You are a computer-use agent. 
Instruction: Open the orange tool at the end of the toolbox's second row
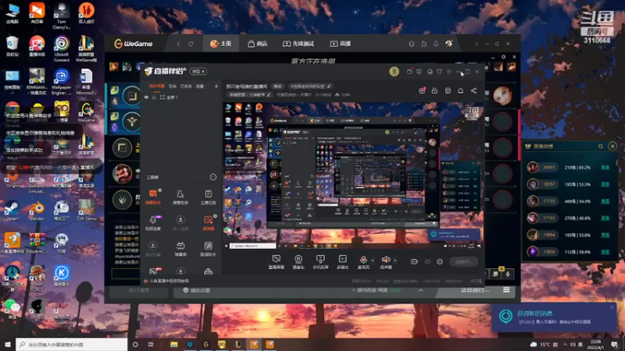point(208,223)
